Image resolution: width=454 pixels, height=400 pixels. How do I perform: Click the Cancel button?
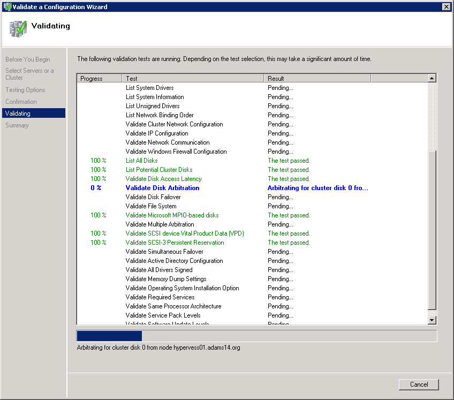pos(419,384)
